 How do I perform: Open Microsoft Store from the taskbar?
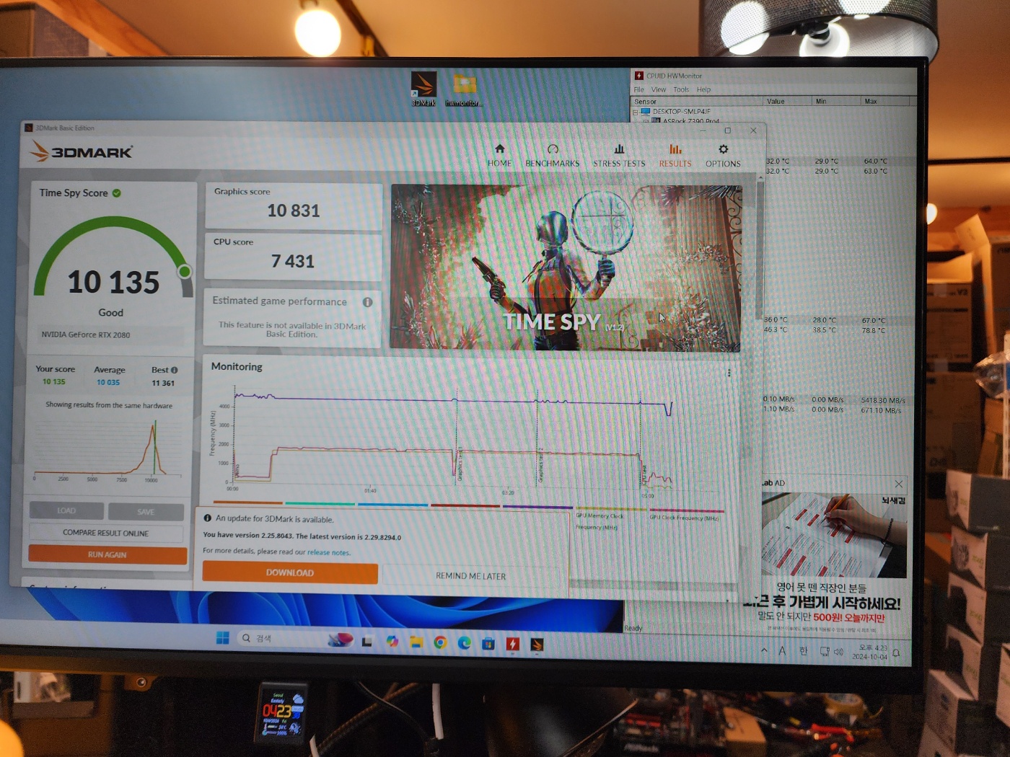(488, 643)
